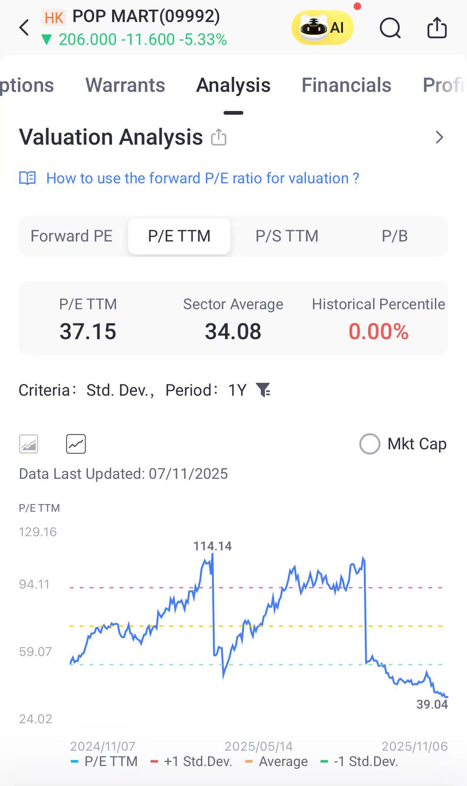Expand Valuation Analysis with right chevron
Viewport: 467px width, 786px height.
pos(439,137)
